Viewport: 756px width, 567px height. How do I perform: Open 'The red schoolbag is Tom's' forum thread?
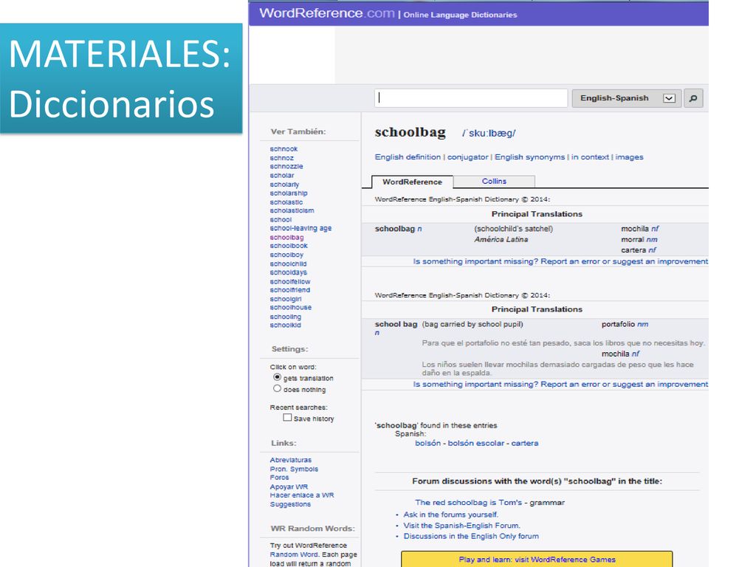(x=469, y=502)
